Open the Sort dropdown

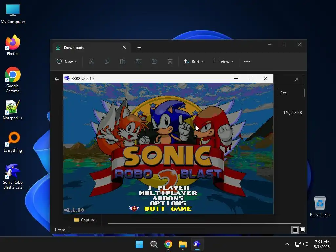pos(194,61)
